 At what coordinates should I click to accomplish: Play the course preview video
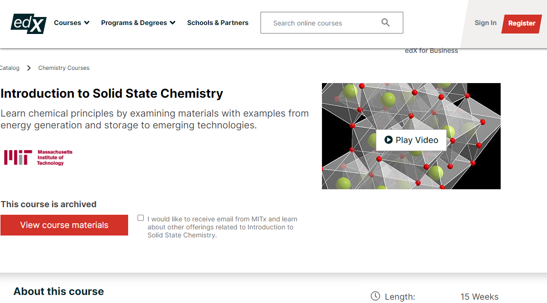click(411, 140)
